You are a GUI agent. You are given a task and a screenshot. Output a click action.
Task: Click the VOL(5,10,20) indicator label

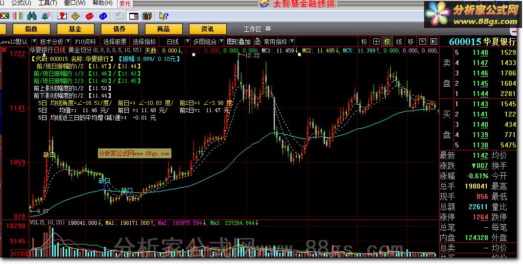coord(47,223)
